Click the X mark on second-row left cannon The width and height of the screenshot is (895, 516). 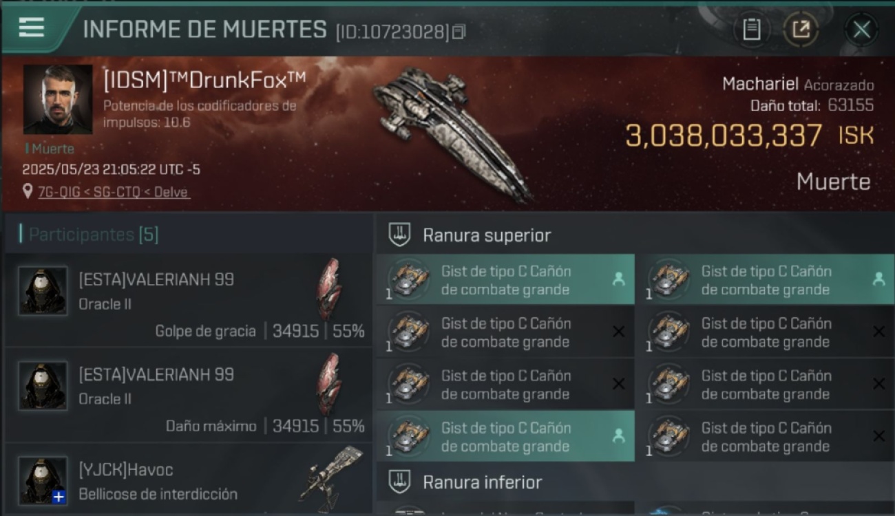[618, 332]
